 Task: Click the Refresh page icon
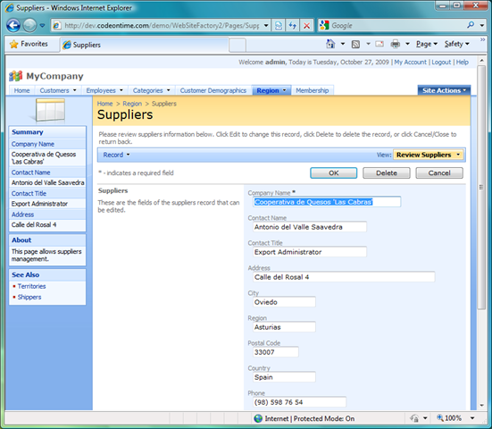[293, 25]
